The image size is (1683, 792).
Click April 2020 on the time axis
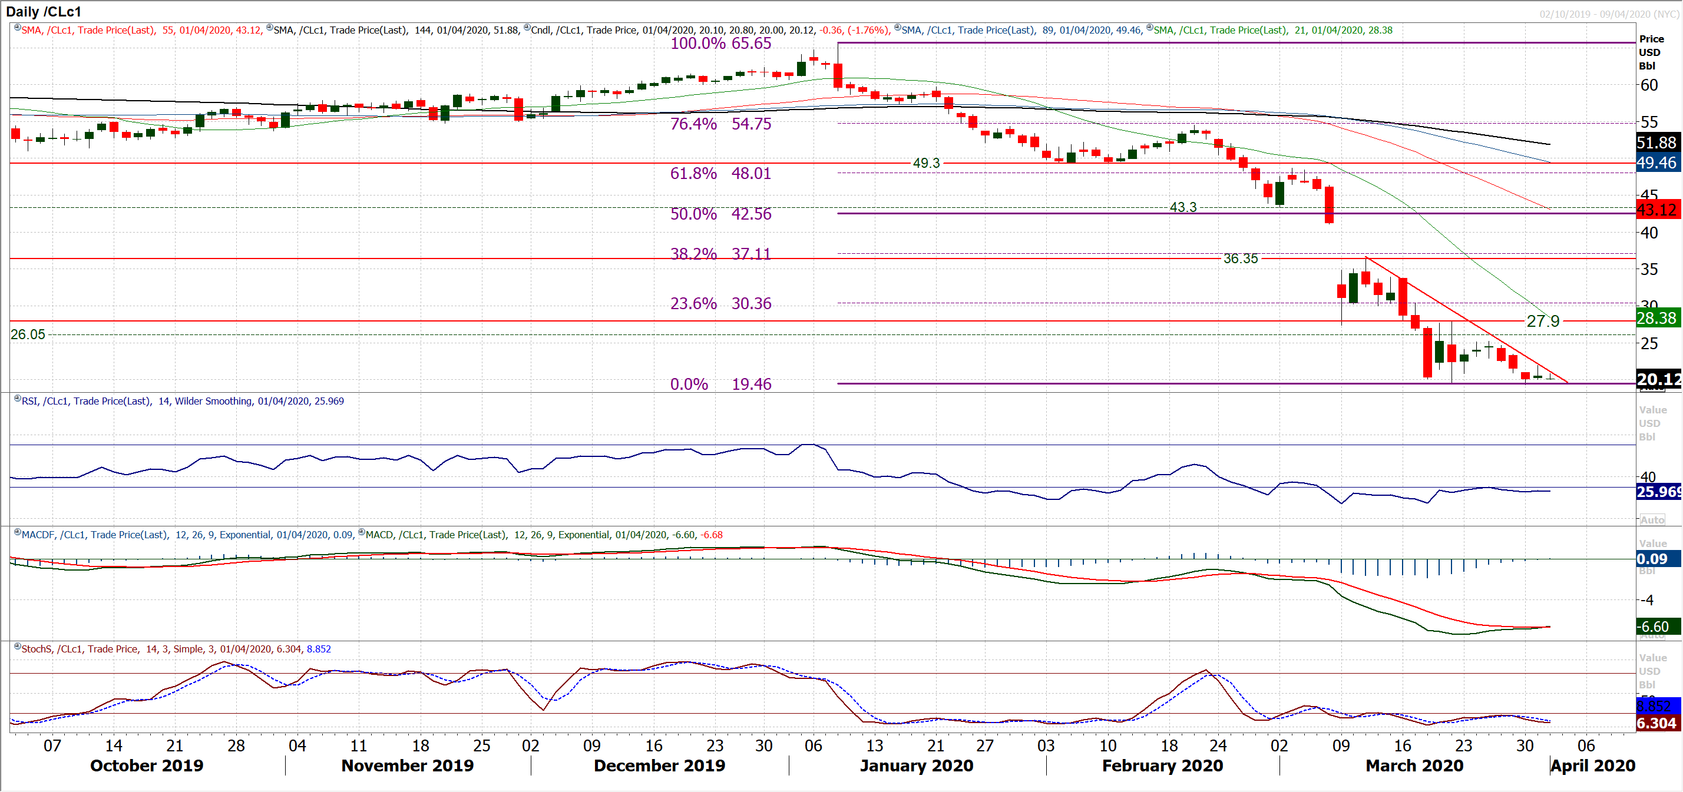coord(1593,766)
